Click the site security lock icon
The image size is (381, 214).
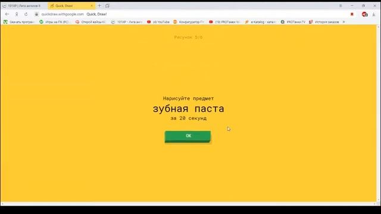pos(36,14)
